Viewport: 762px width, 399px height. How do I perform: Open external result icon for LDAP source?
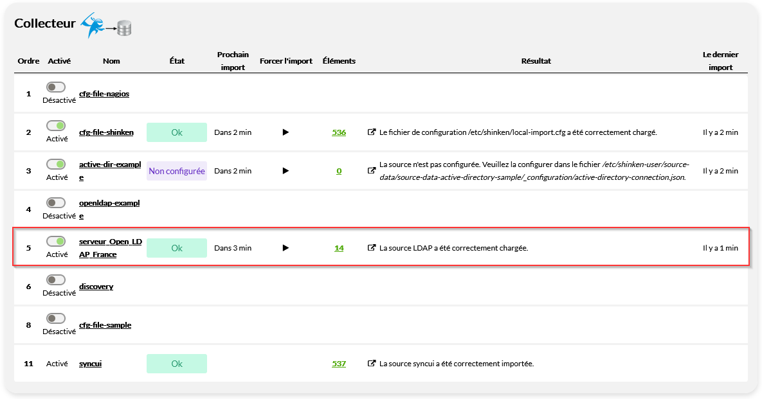click(x=371, y=248)
